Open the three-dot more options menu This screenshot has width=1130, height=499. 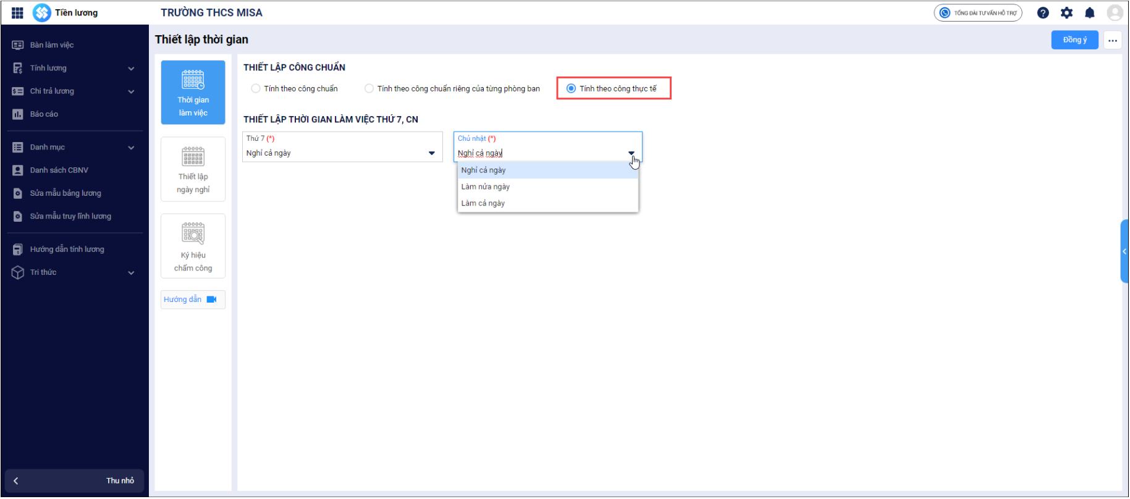(1113, 40)
